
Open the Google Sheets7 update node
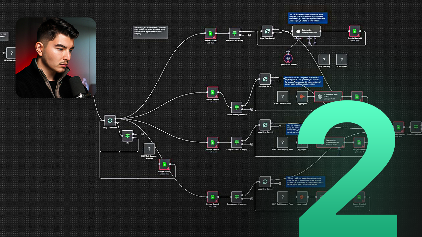pyautogui.click(x=359, y=143)
